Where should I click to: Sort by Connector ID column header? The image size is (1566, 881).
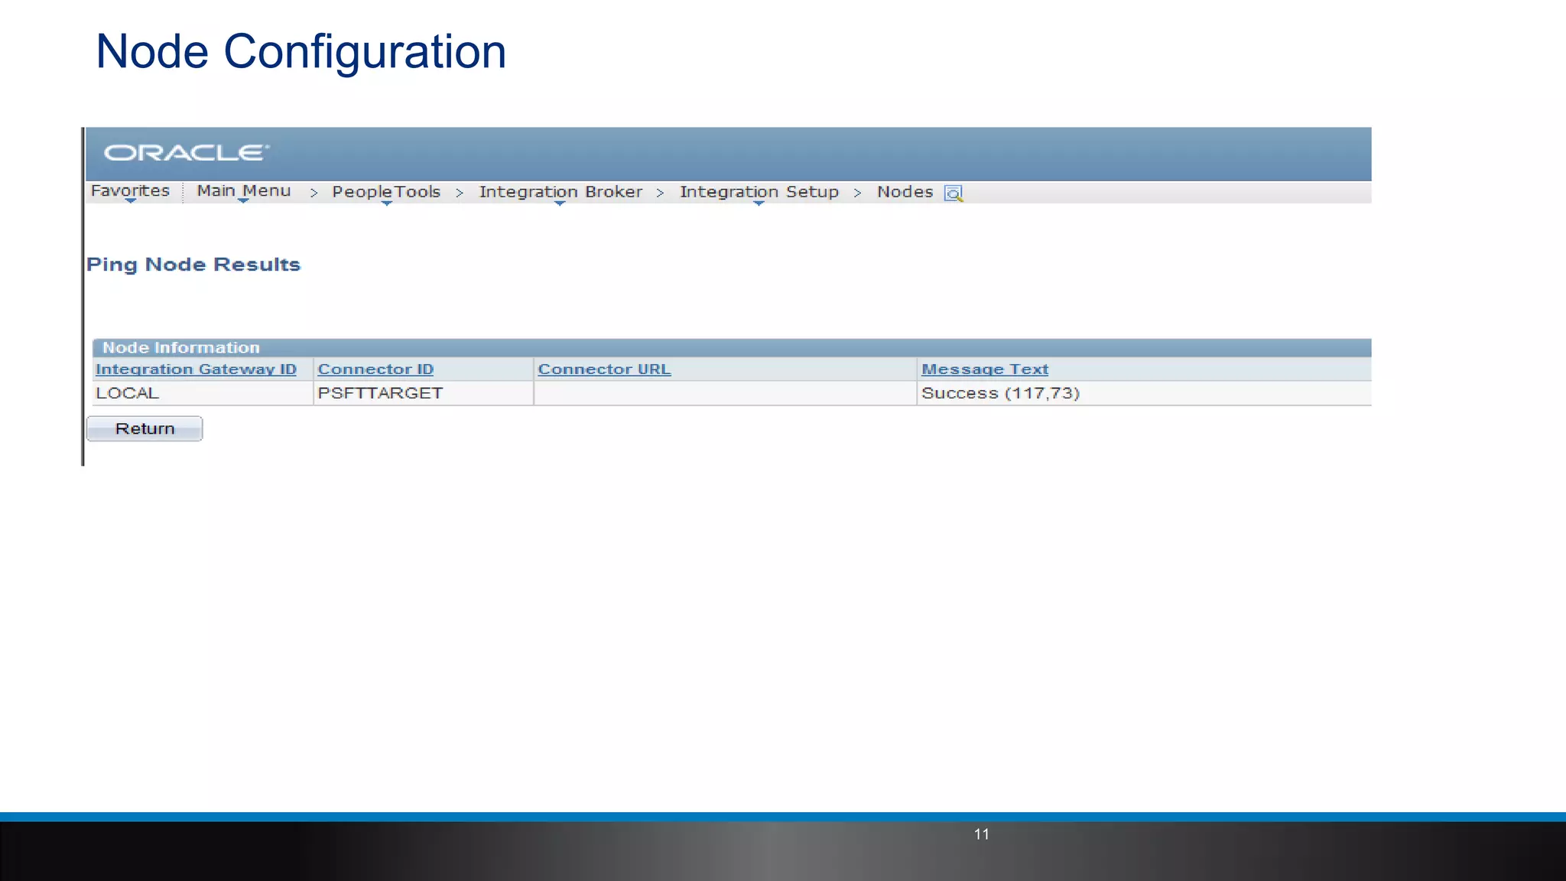(375, 369)
